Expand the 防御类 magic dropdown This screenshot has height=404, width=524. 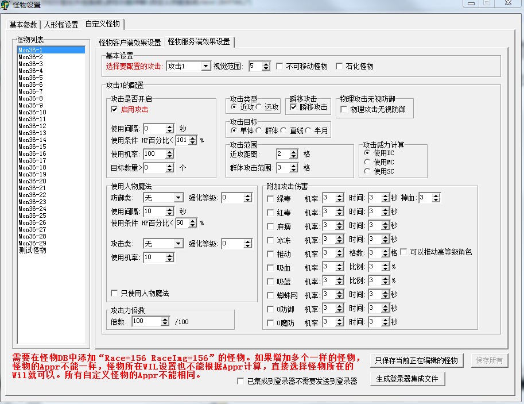[178, 198]
